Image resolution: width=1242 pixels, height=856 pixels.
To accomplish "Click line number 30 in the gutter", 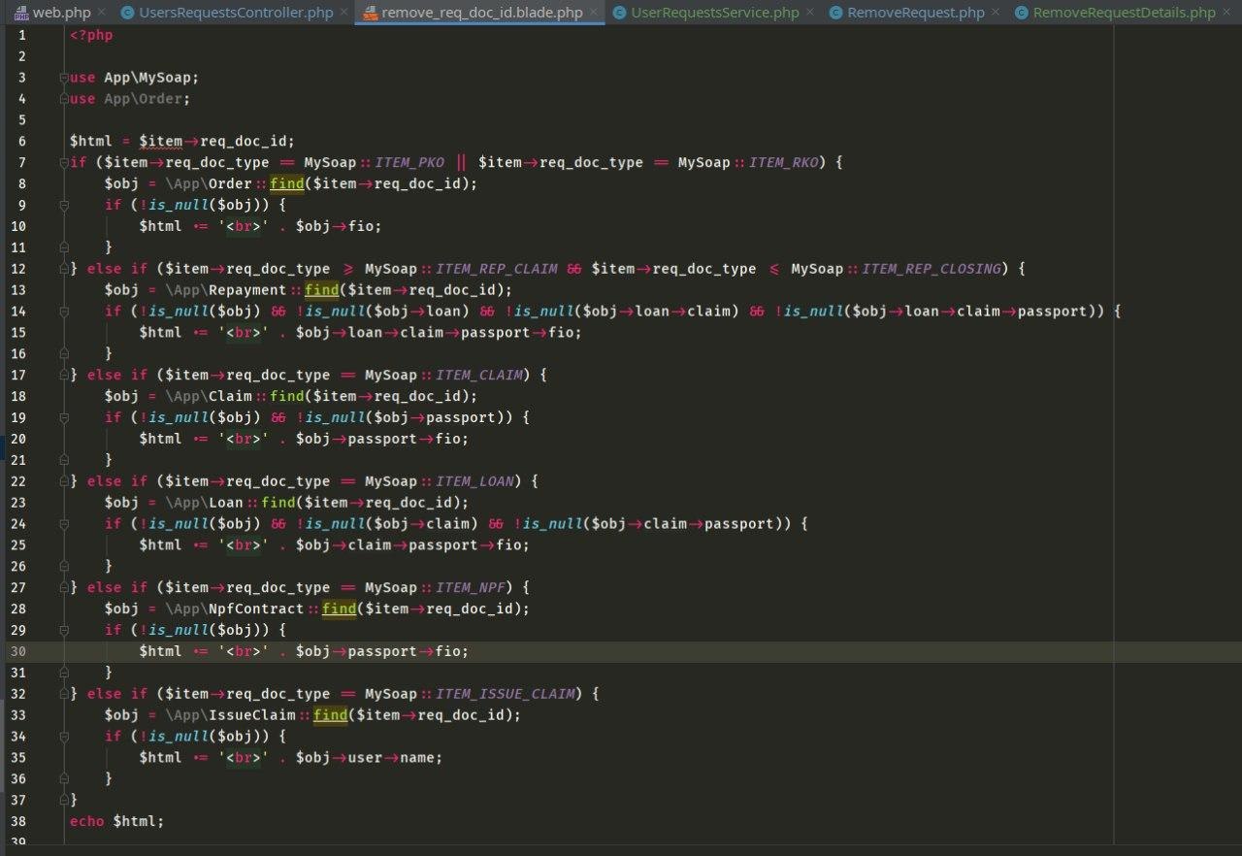I will 19,651.
